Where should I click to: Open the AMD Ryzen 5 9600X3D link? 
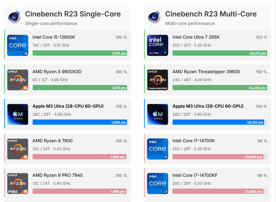coord(57,72)
